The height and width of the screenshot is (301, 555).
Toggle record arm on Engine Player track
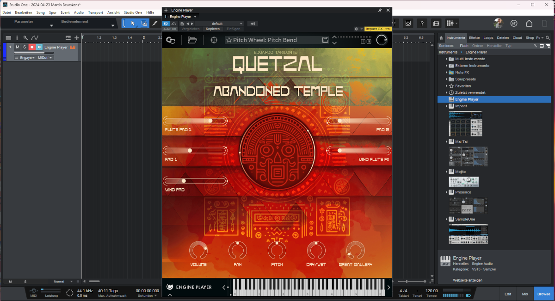32,47
